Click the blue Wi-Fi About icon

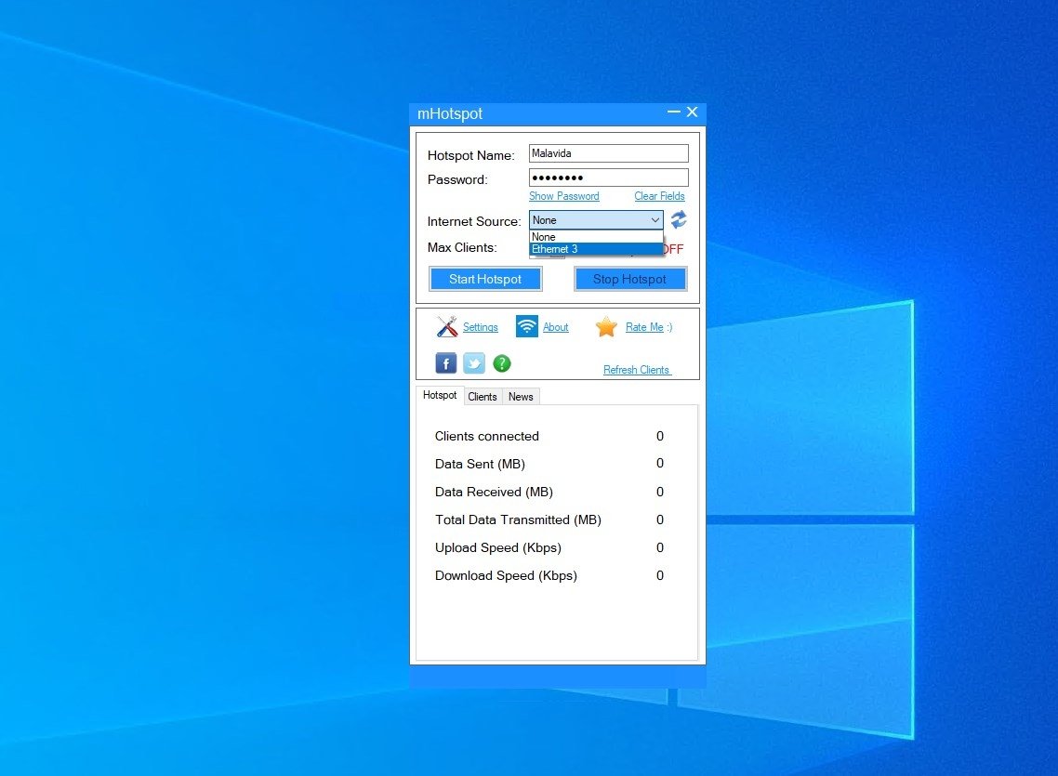tap(526, 326)
